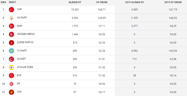Click the AK Parti light bulb logo
Screen dimensions: 187x99
[11, 18]
